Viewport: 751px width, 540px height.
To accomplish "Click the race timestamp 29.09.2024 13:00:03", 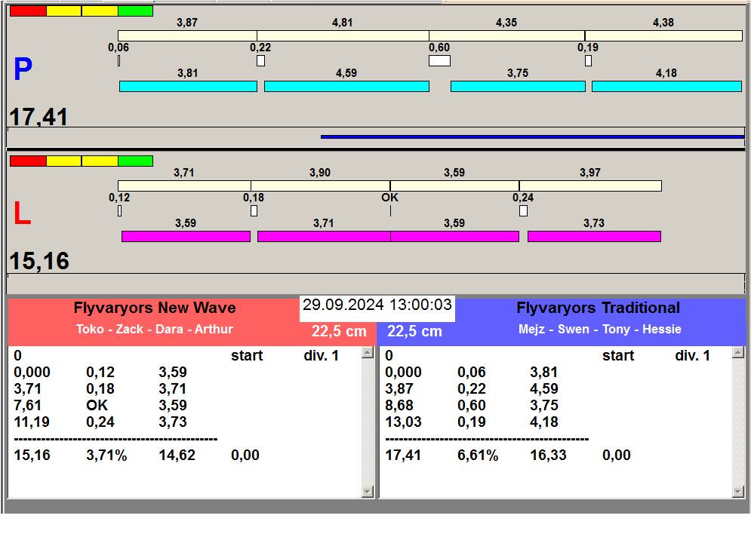I will click(377, 305).
